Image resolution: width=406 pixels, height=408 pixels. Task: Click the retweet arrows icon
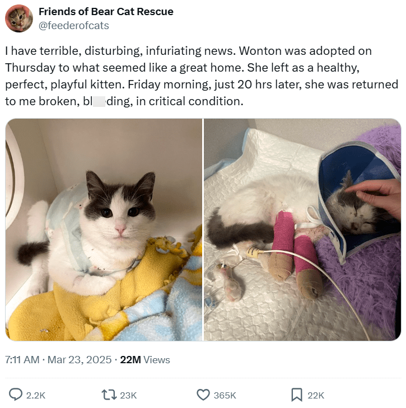click(x=109, y=395)
